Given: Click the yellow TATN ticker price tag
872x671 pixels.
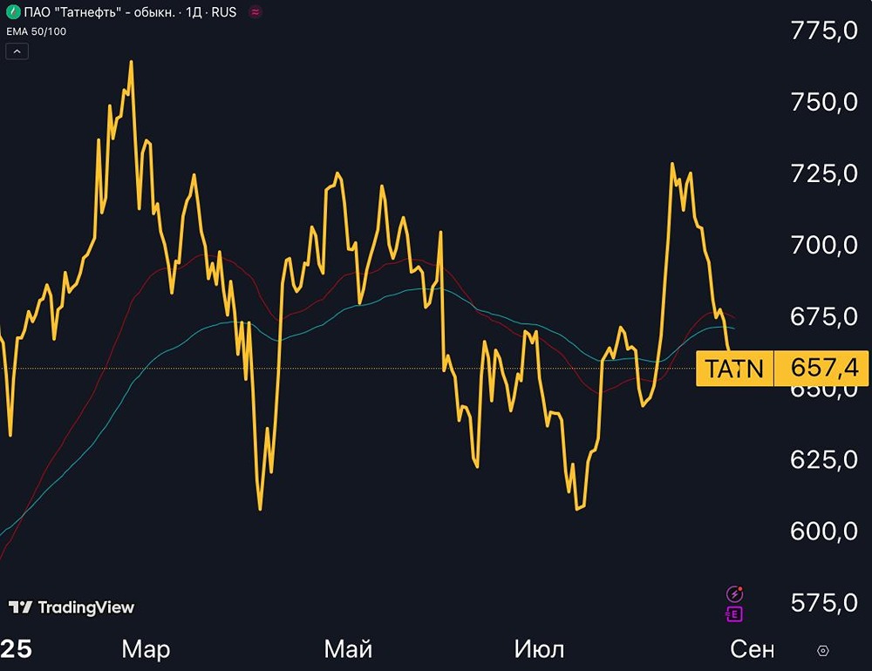Looking at the screenshot, I should point(734,368).
